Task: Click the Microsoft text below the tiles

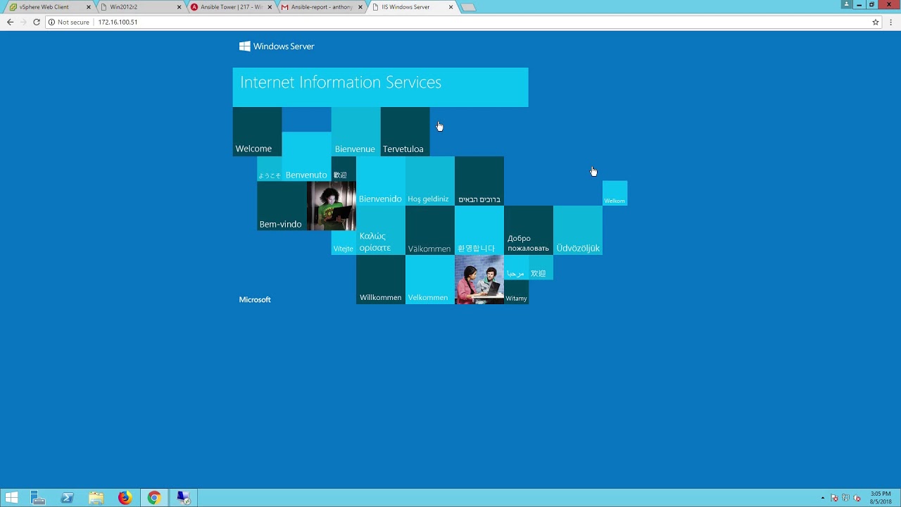Action: pyautogui.click(x=255, y=300)
